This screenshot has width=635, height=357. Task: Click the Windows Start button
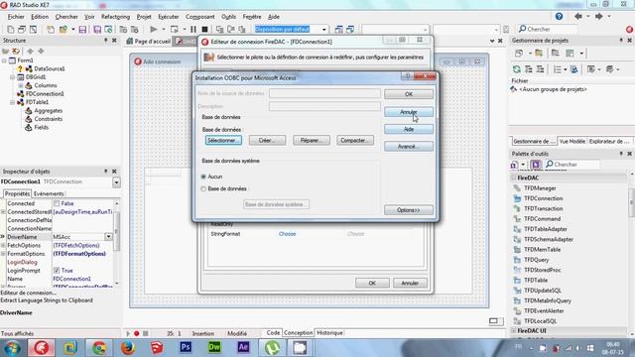(12, 348)
